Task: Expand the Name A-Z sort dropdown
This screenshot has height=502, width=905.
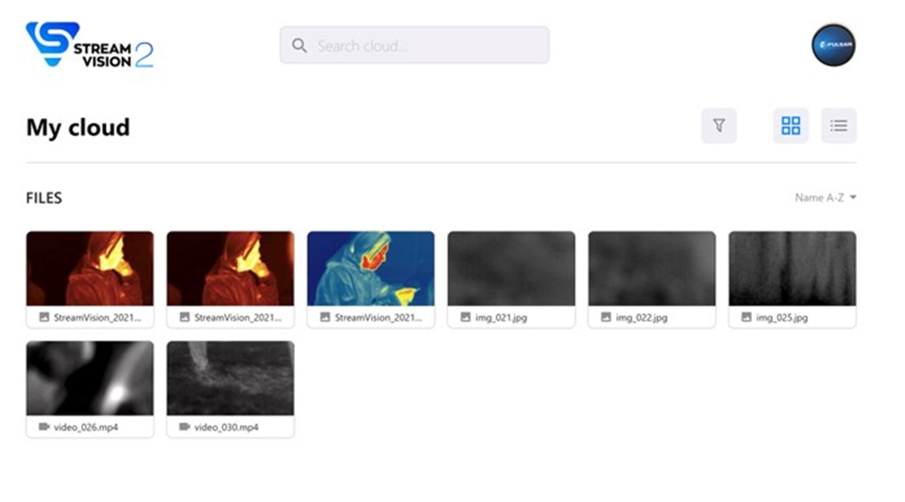Action: coord(824,198)
